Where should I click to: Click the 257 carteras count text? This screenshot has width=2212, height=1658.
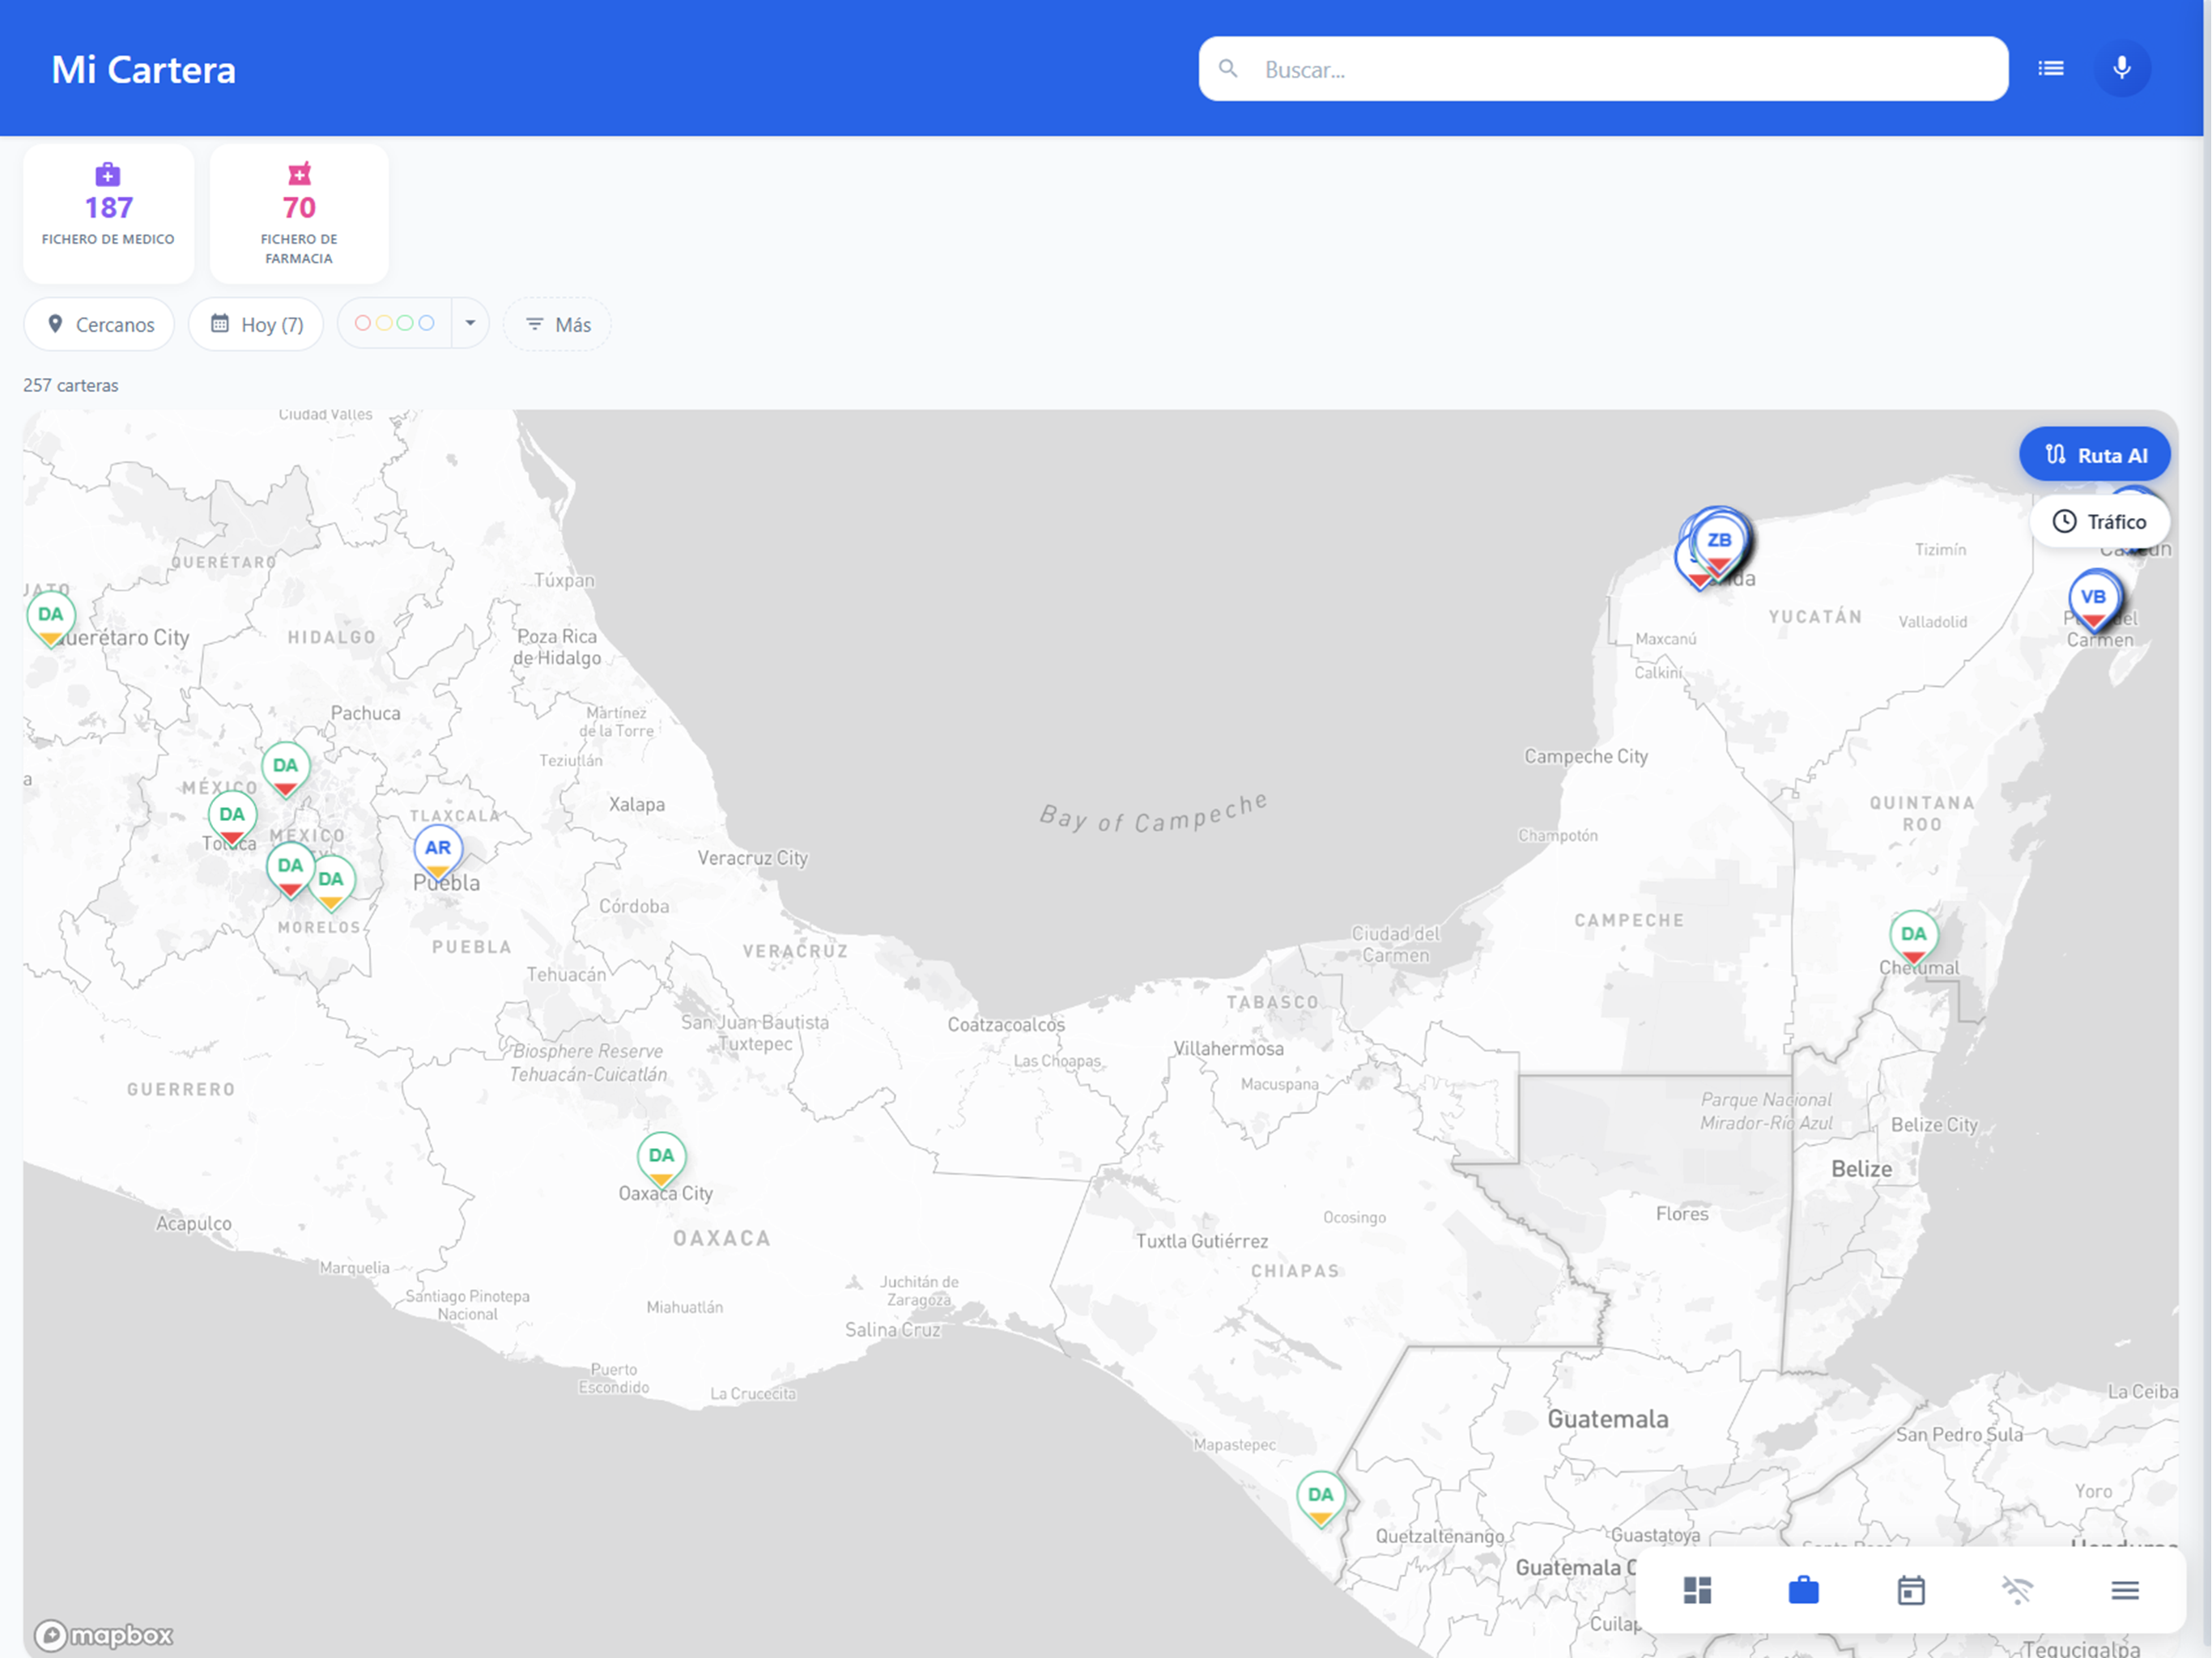coord(71,385)
